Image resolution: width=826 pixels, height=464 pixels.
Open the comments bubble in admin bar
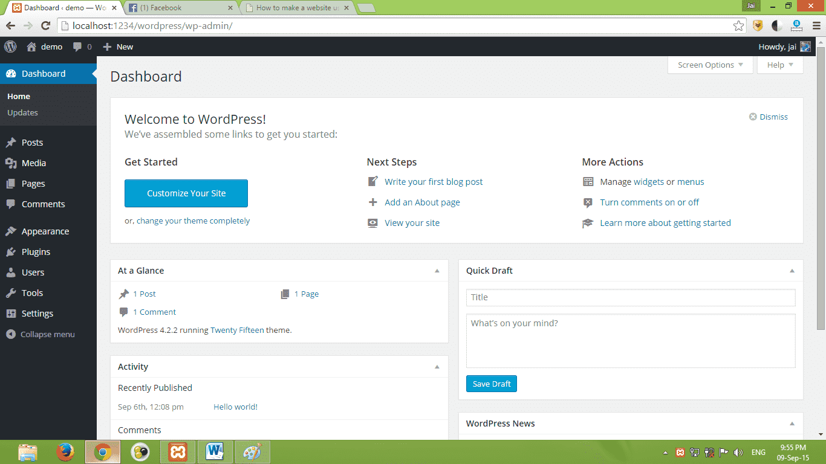[x=77, y=47]
